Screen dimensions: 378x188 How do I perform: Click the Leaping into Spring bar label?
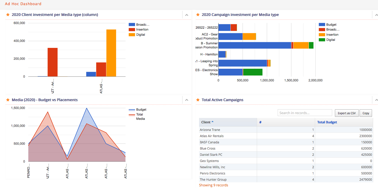click(x=207, y=63)
